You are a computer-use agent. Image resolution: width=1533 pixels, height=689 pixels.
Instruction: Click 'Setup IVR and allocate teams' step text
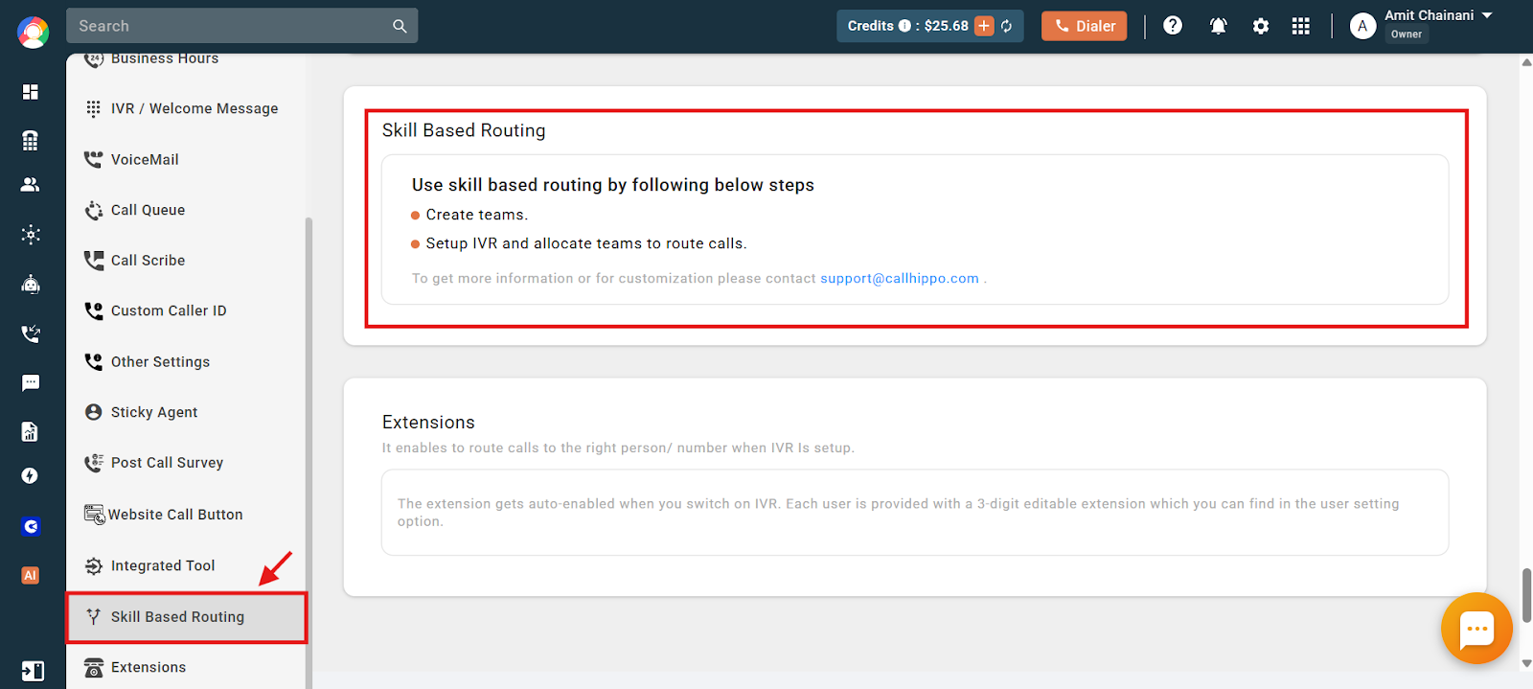(586, 243)
